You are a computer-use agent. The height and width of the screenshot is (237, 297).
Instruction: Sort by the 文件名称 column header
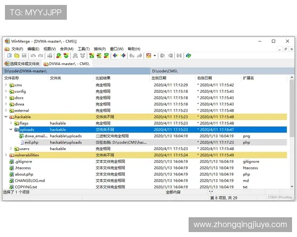[x=25, y=78]
